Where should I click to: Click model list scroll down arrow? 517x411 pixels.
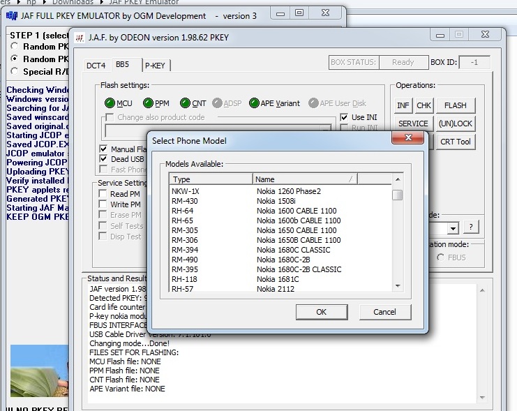click(398, 285)
